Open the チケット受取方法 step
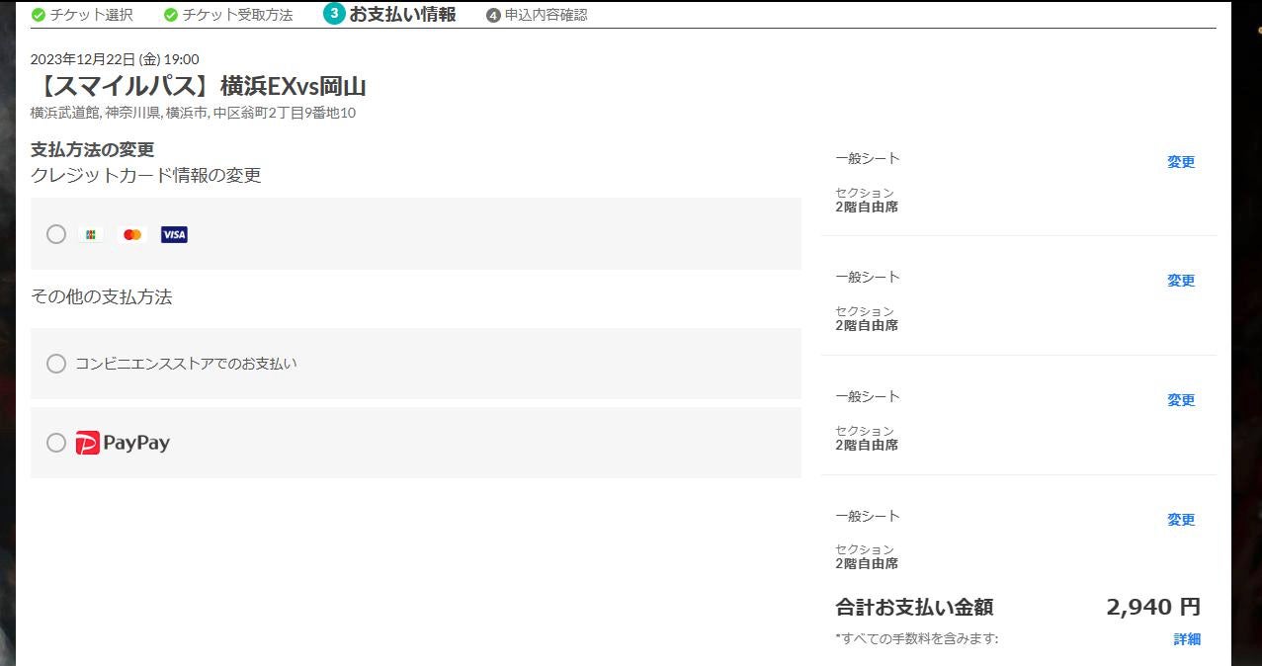1262x666 pixels. [237, 15]
